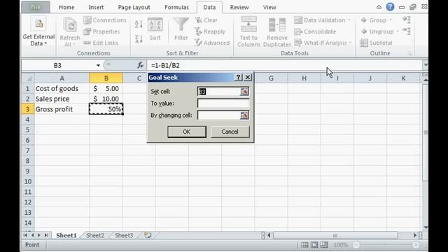Open Excel Help question mark
This screenshot has width=448, height=252.
click(390, 7)
